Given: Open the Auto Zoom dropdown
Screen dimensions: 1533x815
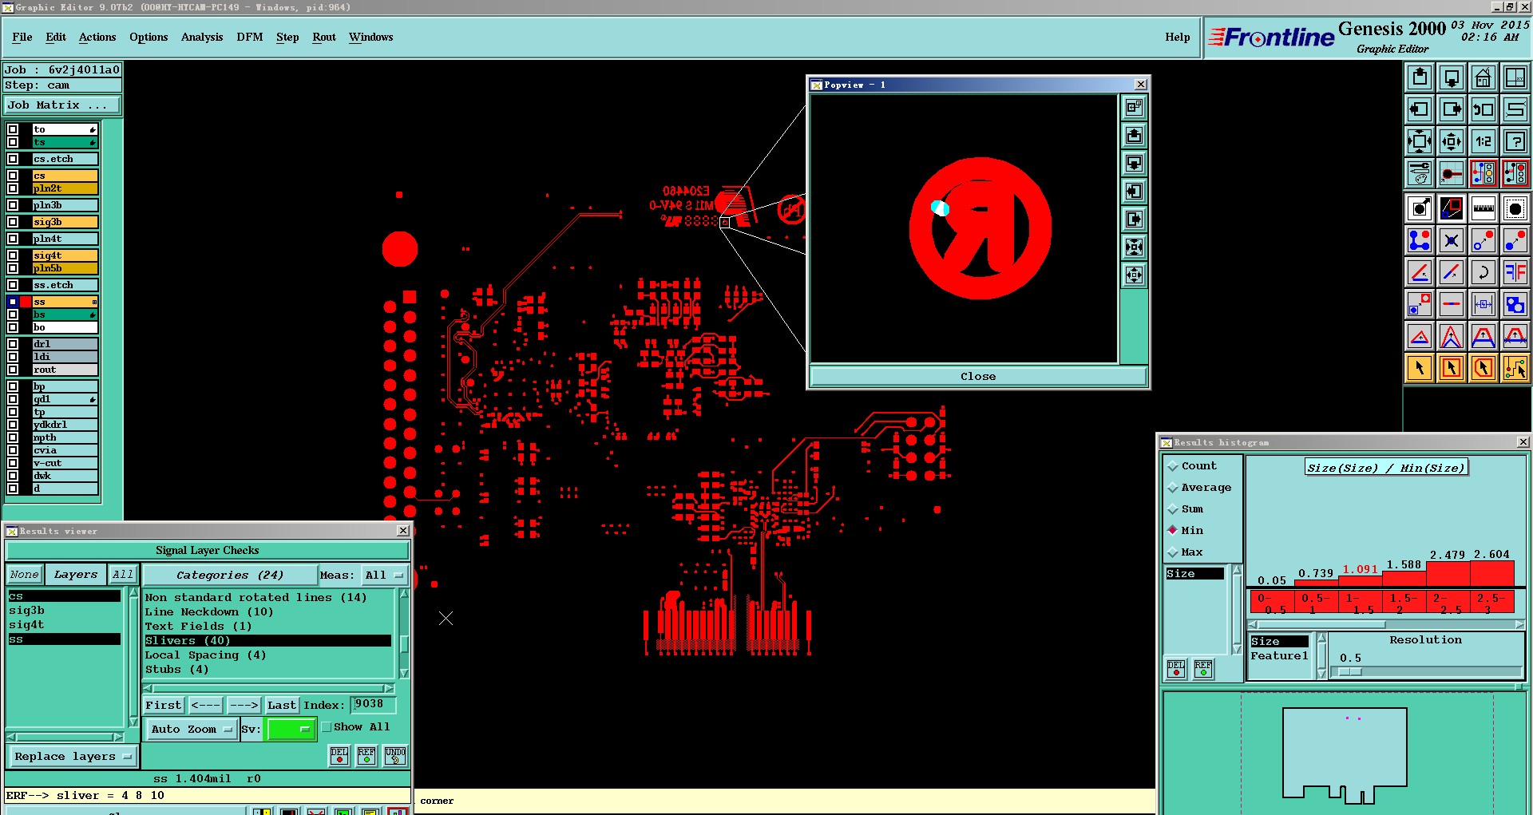Looking at the screenshot, I should (x=192, y=729).
